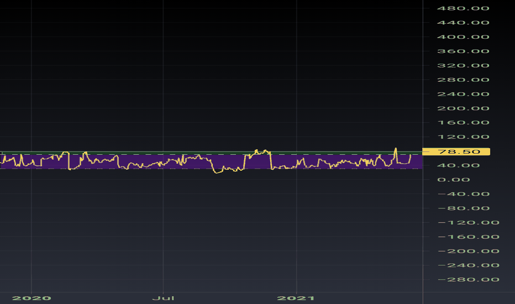Image resolution: width=515 pixels, height=304 pixels.
Task: Click the −240.00 price axis label
Action: (x=469, y=265)
